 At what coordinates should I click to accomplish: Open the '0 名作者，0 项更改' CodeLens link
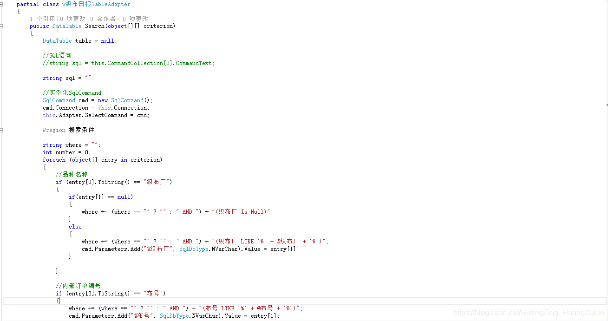click(119, 19)
